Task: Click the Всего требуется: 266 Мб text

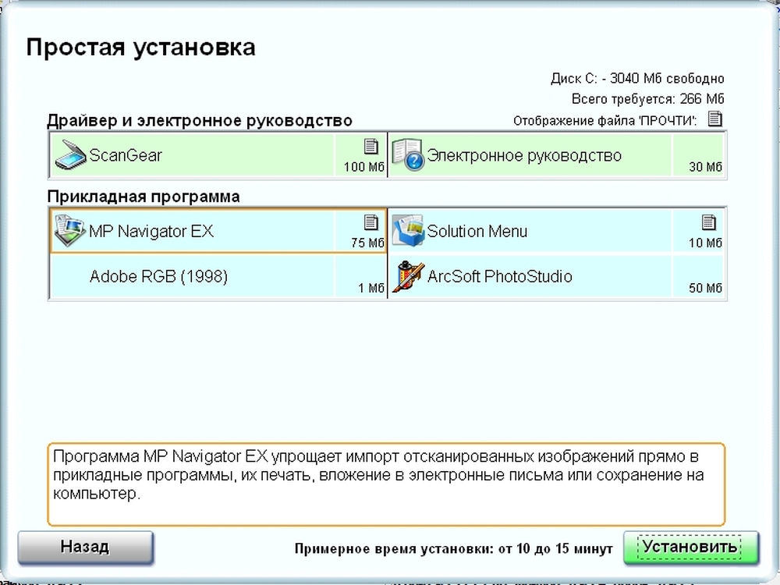Action: tap(647, 99)
